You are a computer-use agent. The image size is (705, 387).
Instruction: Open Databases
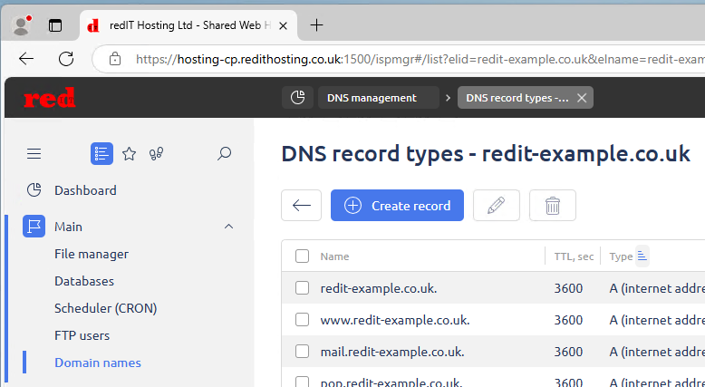coord(84,281)
